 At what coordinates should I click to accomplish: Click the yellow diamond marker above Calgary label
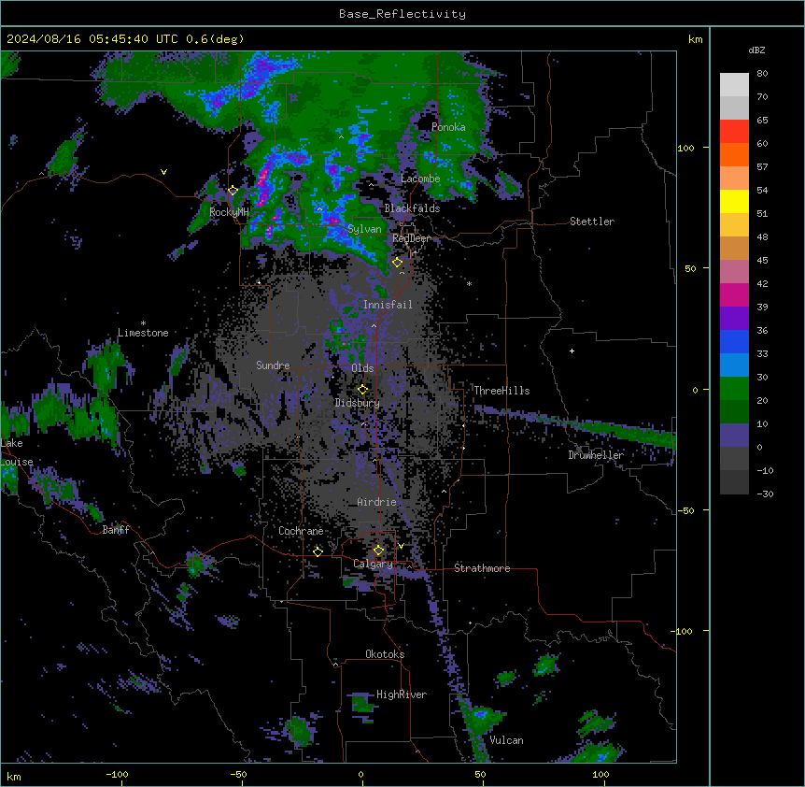378,551
